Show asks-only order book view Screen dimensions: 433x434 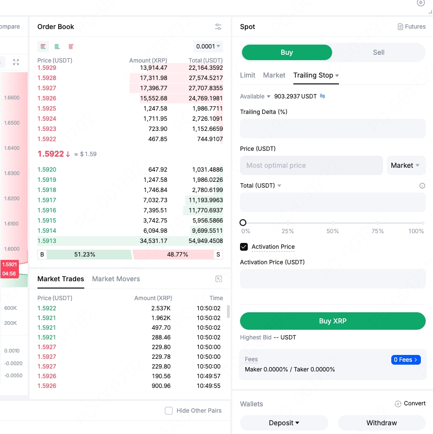pos(71,47)
